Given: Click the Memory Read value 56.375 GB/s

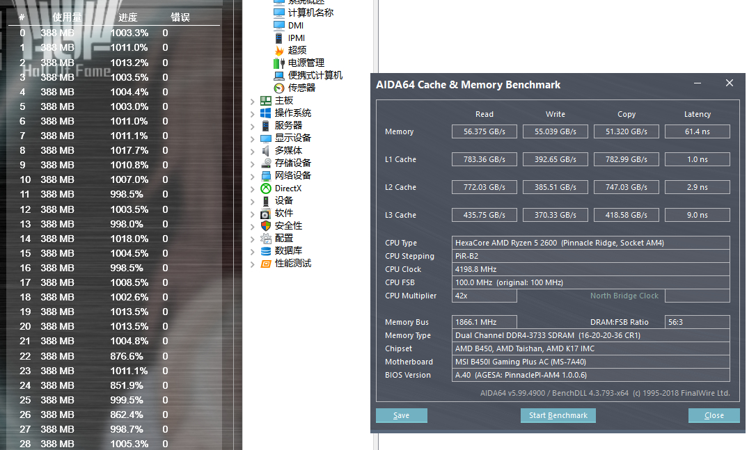Looking at the screenshot, I should tap(484, 131).
